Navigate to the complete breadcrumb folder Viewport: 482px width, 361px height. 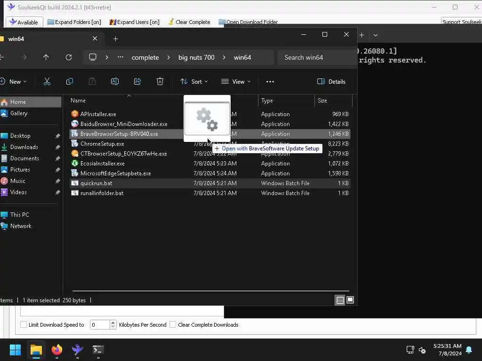tap(145, 57)
